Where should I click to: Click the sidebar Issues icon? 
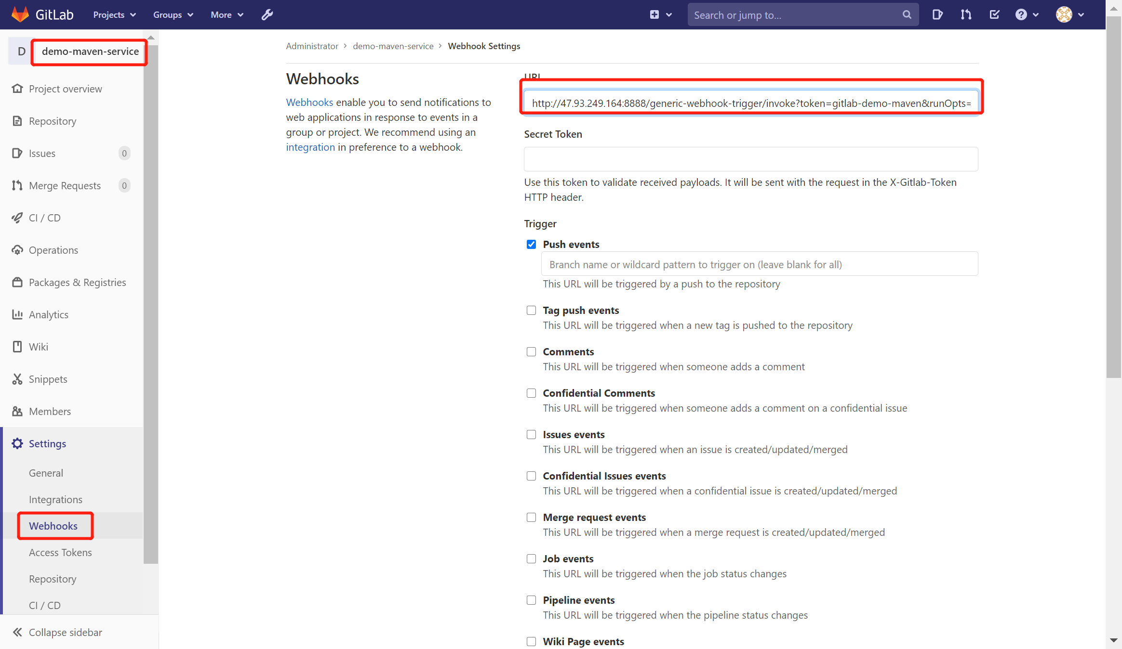click(17, 153)
